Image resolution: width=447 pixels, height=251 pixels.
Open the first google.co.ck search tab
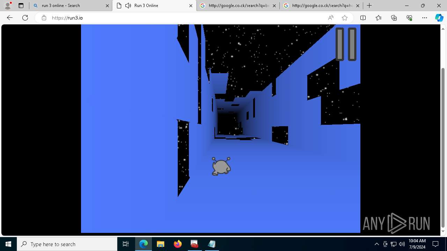(x=238, y=6)
